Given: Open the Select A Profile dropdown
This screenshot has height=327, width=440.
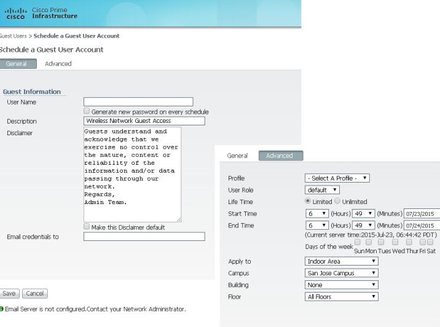Looking at the screenshot, I should click(x=337, y=178).
